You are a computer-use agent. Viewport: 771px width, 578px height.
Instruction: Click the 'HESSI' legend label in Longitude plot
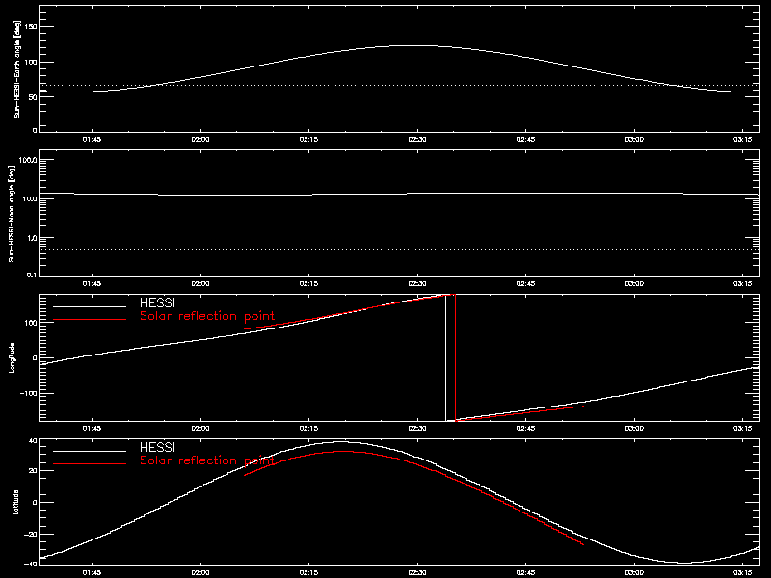(157, 302)
